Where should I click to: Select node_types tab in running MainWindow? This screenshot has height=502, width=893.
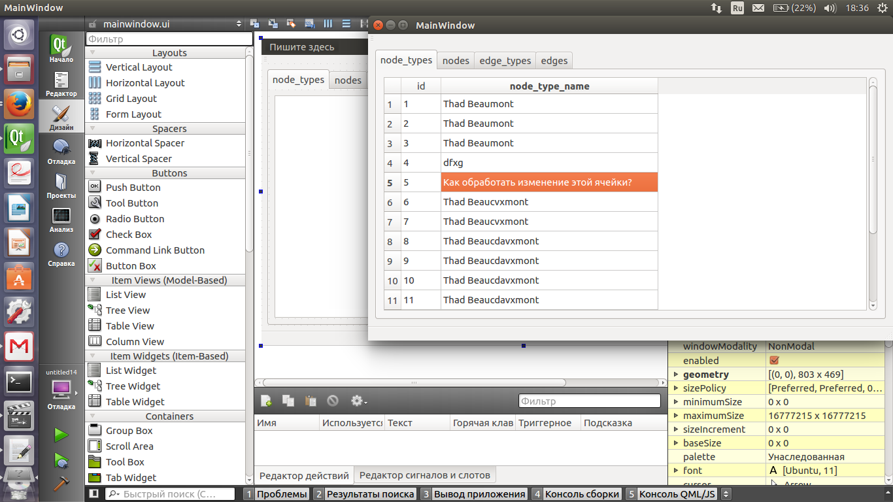point(406,59)
